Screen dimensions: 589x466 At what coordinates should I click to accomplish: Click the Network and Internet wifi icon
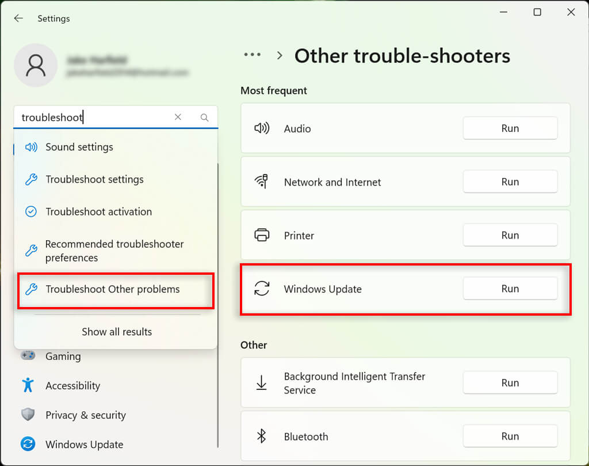tap(262, 181)
